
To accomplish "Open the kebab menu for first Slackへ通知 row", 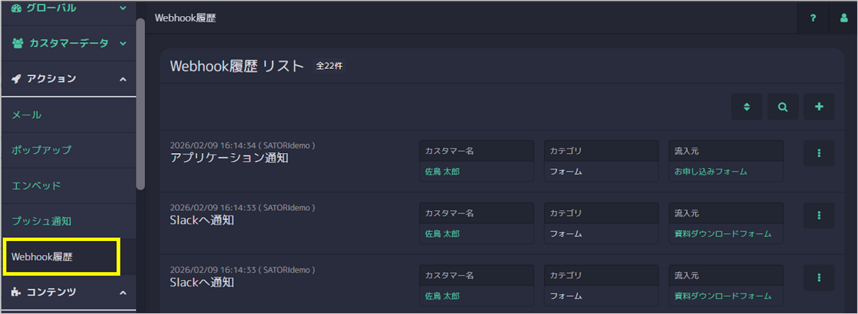I will click(x=819, y=216).
